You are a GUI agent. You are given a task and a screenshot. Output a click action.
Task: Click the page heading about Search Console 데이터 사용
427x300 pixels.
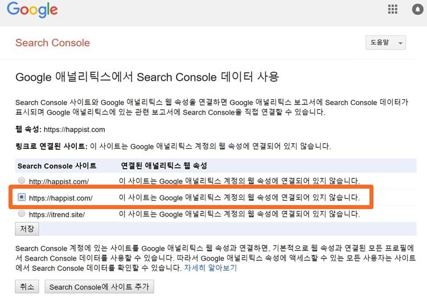(x=147, y=77)
